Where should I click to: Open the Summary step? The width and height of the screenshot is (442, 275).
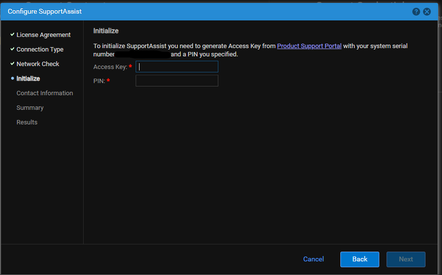click(30, 108)
